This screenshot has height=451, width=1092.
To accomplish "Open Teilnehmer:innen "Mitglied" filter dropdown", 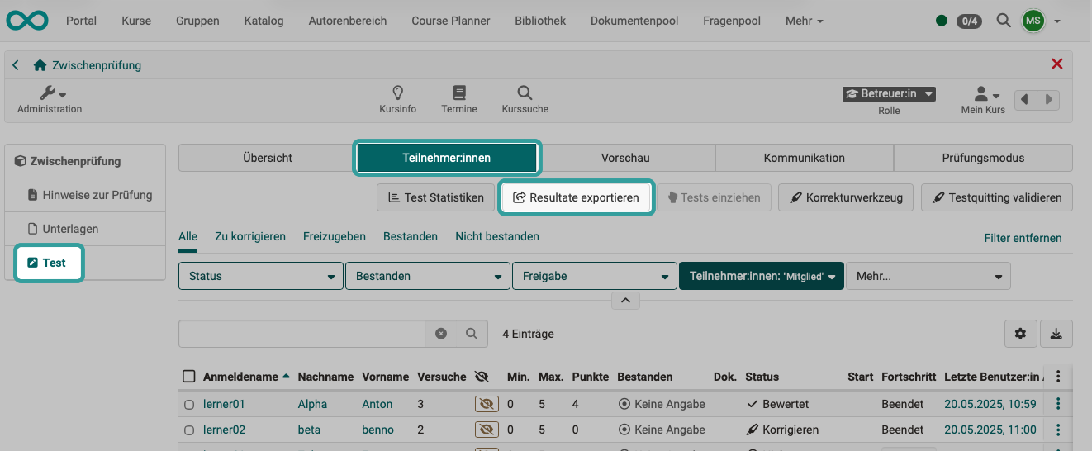I will [x=762, y=276].
